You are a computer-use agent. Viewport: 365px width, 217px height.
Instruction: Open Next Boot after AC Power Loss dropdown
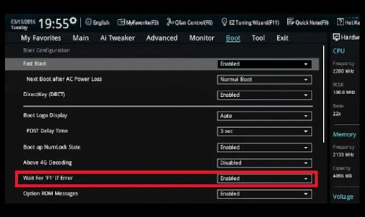click(x=264, y=80)
